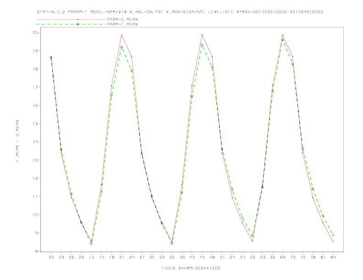
Task: Click the y-axis tick label 12
Action: point(35,178)
